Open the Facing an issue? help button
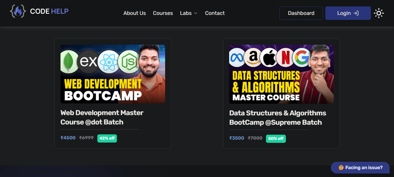The width and height of the screenshot is (394, 177). 360,168
